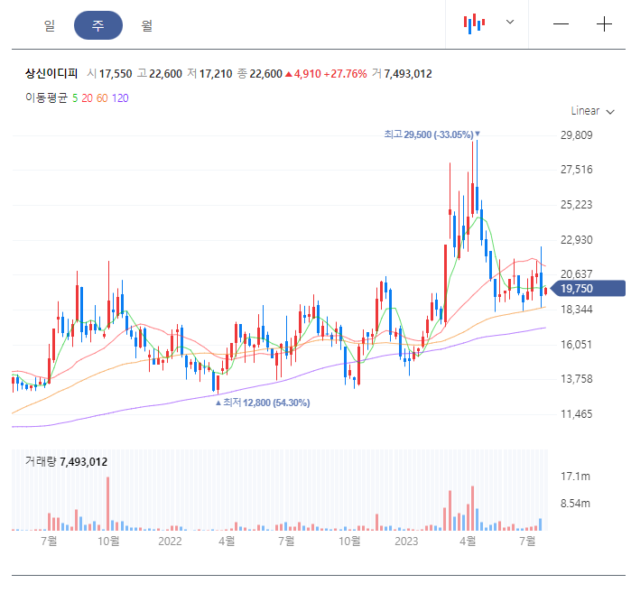Viewport: 631px width, 602px height.
Task: Click the candlestick chart type icon
Action: pyautogui.click(x=474, y=23)
